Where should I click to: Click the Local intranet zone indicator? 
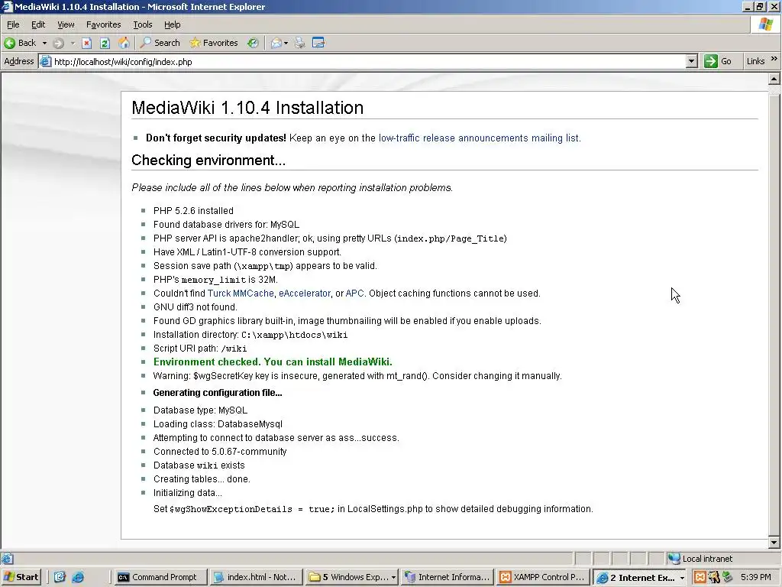tap(701, 559)
